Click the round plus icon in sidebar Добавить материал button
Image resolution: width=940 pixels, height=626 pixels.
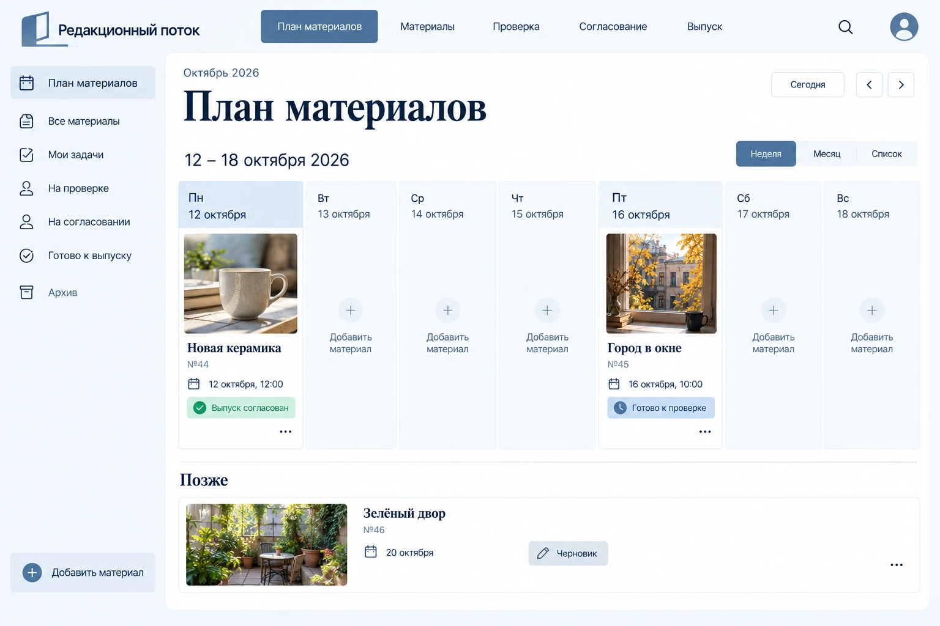32,573
